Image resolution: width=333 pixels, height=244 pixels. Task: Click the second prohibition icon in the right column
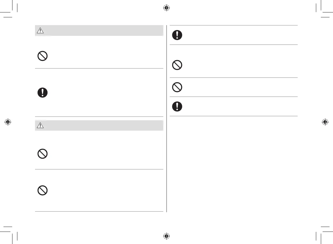pos(177,87)
